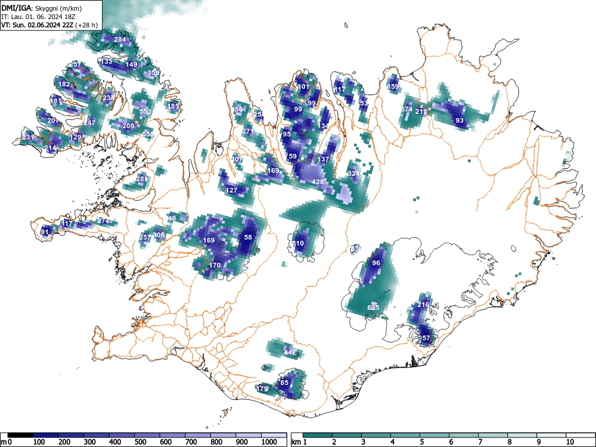Screen dimensions: 596x447
Task: Click the visibility value 428 on the map
Action: coord(318,182)
